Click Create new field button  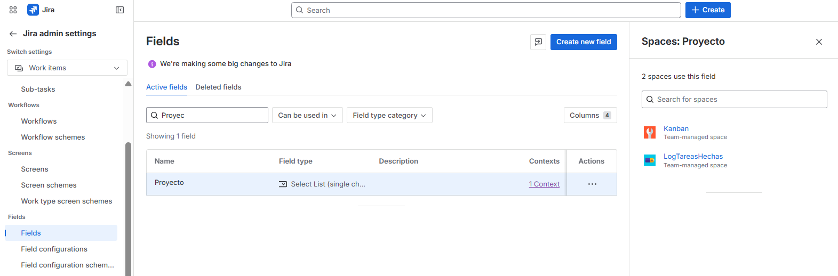click(x=584, y=42)
